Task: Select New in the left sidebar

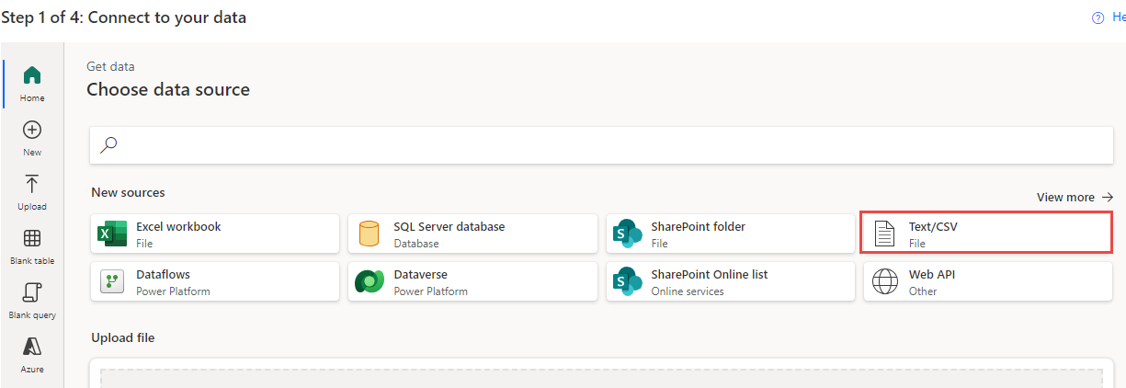Action: tap(32, 137)
